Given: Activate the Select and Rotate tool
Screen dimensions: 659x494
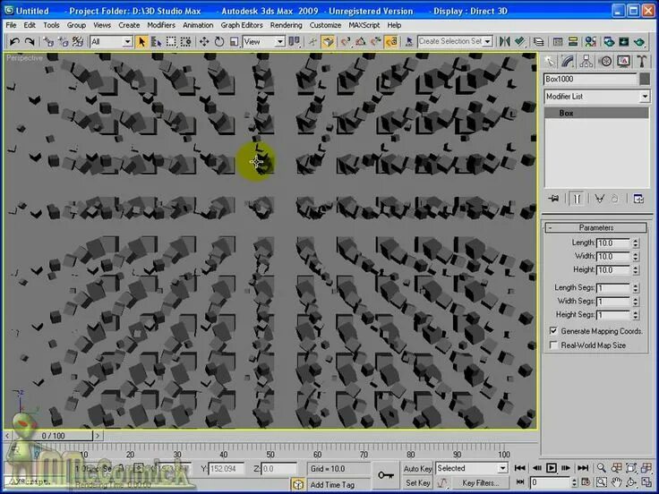Looking at the screenshot, I should [x=219, y=41].
